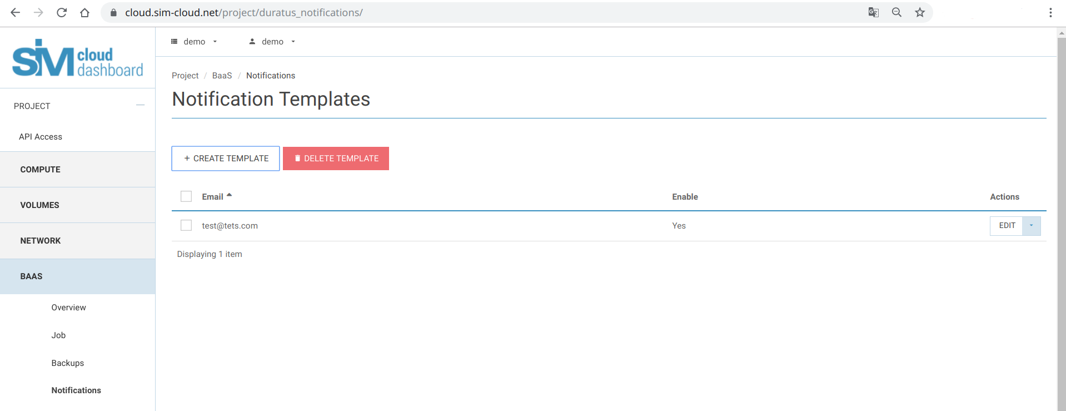
Task: Check the test@tets.com row checkbox
Action: pyautogui.click(x=186, y=225)
